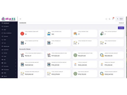Open the admin user profile menu
Screen dimensions: 127x95
pyautogui.click(x=120, y=19)
